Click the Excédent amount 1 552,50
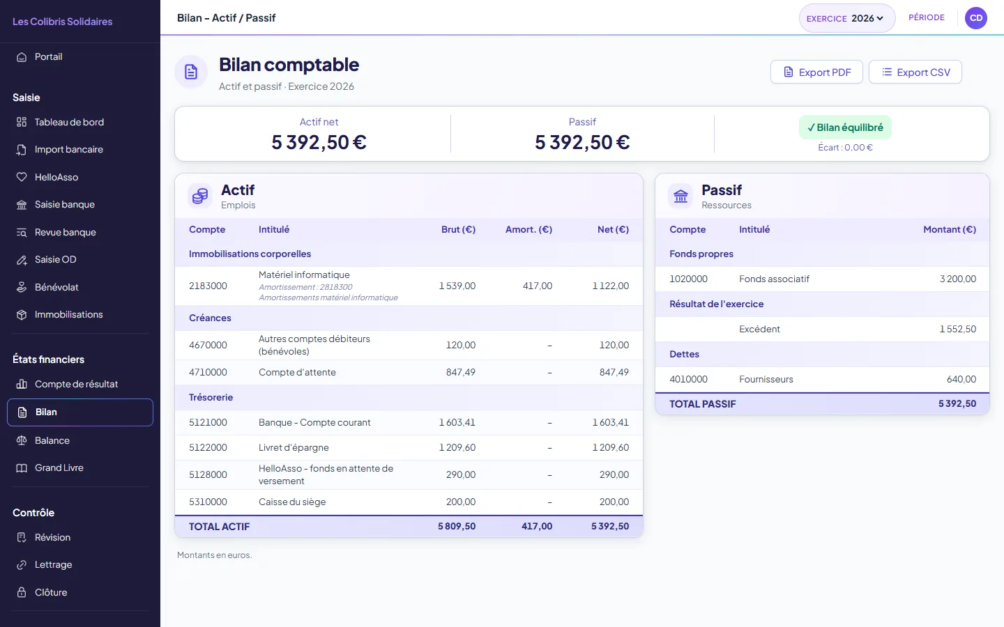Image resolution: width=1004 pixels, height=627 pixels. coord(958,330)
